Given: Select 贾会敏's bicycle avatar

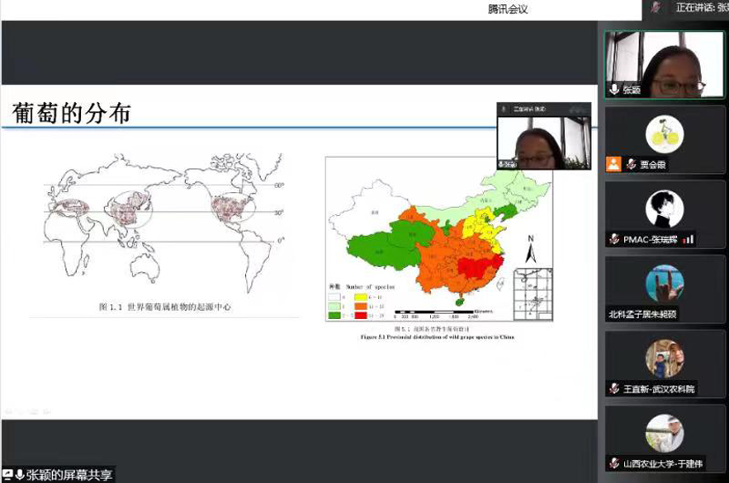Looking at the screenshot, I should (665, 133).
